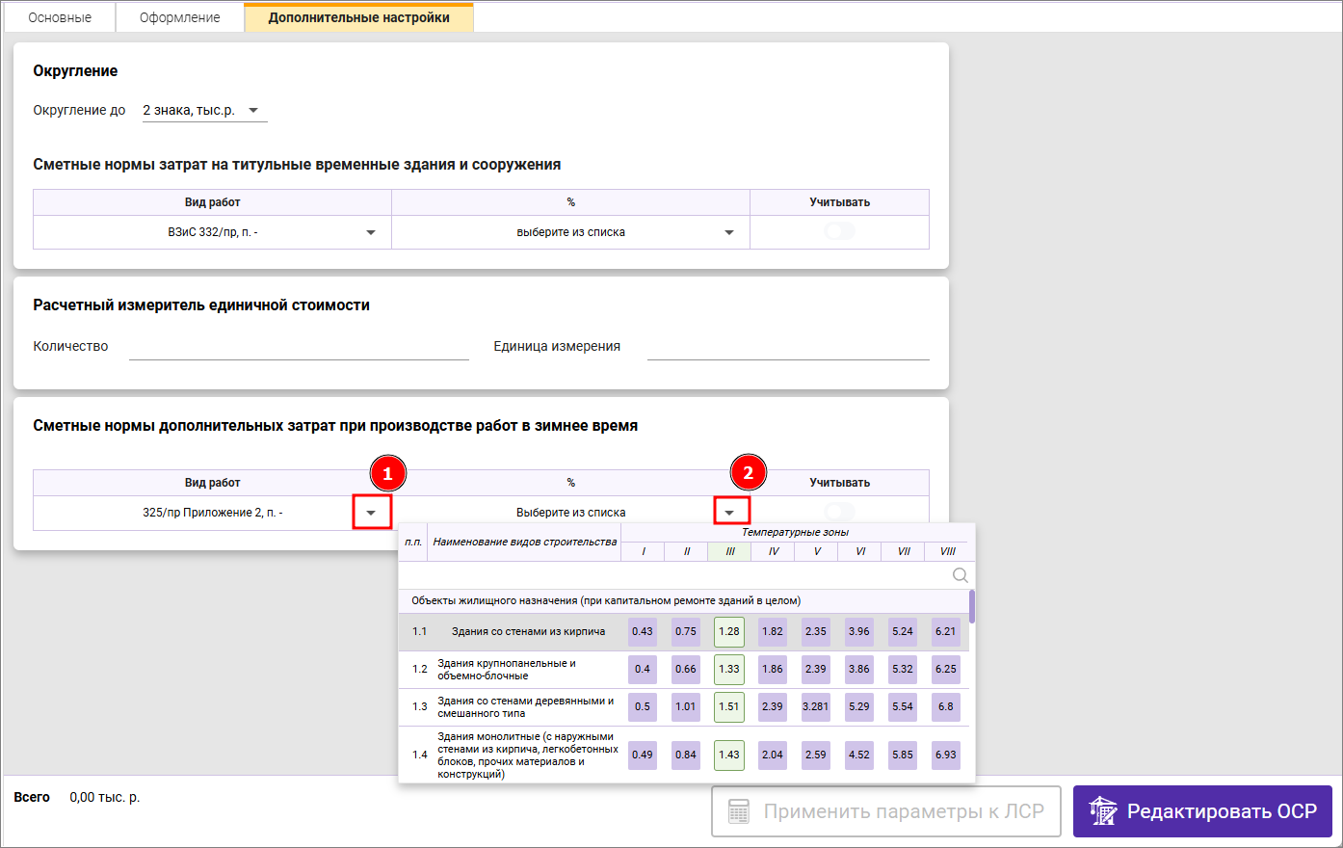Expand the 325/пр Приложение 2 dropdown

[371, 513]
